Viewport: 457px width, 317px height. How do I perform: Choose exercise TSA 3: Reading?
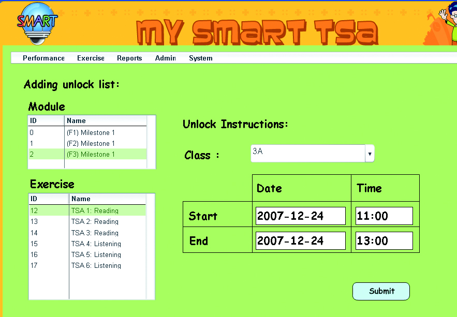pos(95,233)
